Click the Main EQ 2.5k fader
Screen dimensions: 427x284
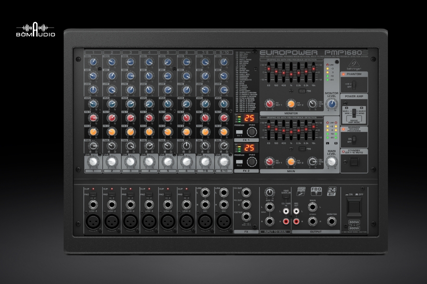coord(299,130)
